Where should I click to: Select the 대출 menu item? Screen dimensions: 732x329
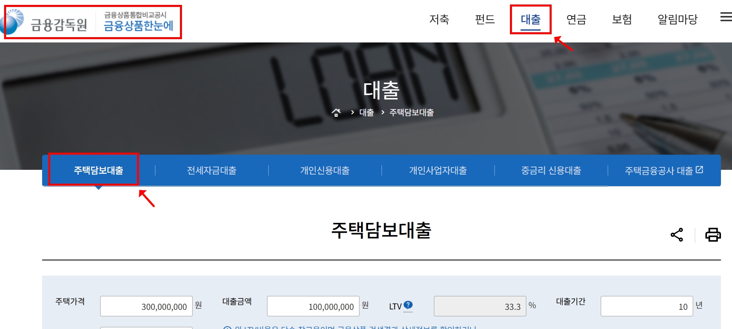[x=531, y=19]
